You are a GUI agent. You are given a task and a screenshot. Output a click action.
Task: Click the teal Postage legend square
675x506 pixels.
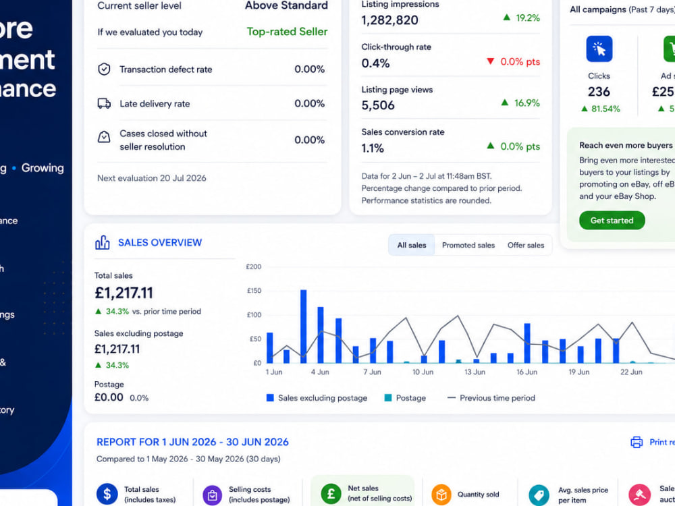click(x=388, y=397)
